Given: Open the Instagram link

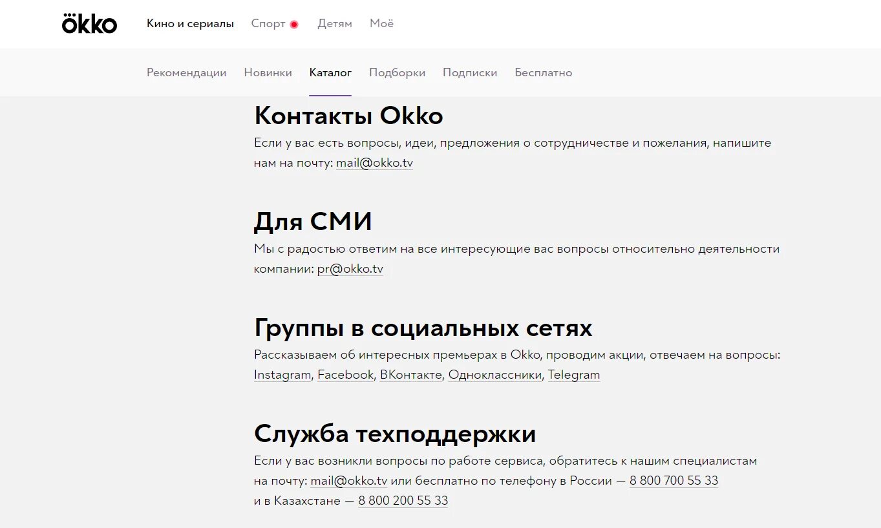Looking at the screenshot, I should click(282, 375).
